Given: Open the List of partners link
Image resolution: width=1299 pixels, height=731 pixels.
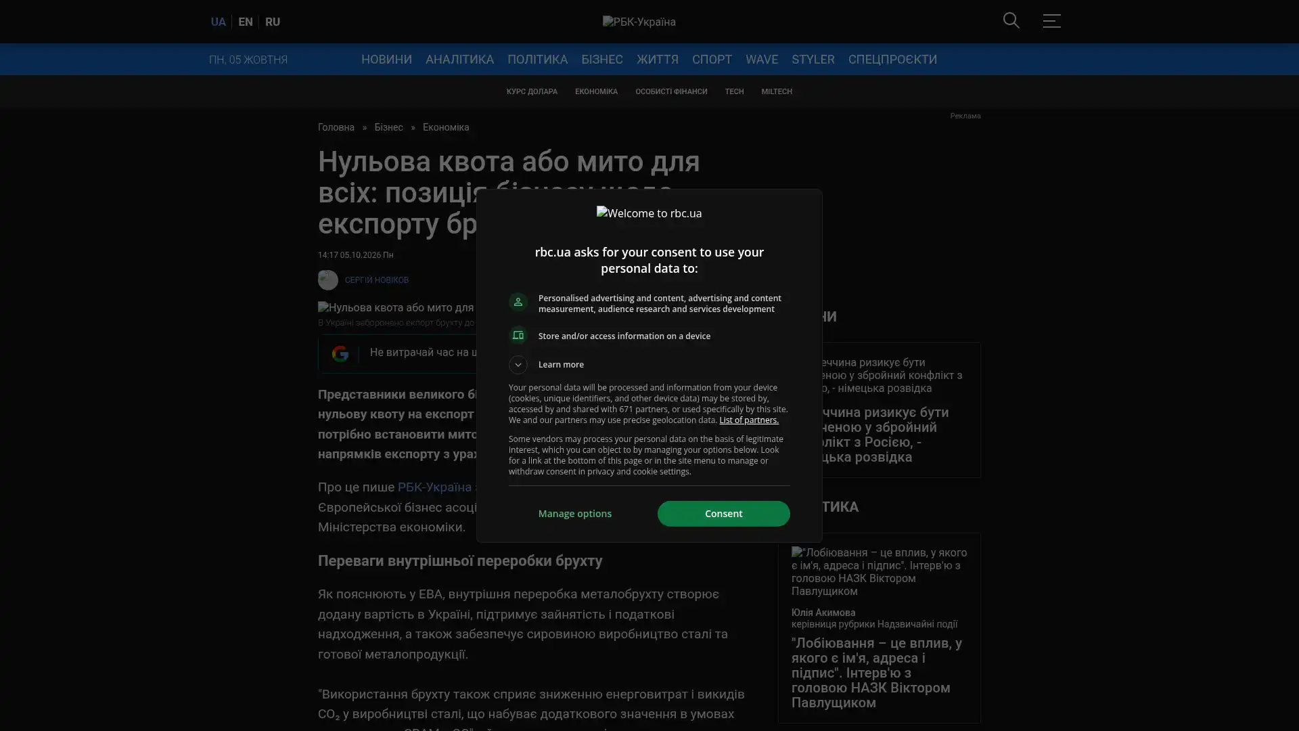Looking at the screenshot, I should click(x=748, y=420).
